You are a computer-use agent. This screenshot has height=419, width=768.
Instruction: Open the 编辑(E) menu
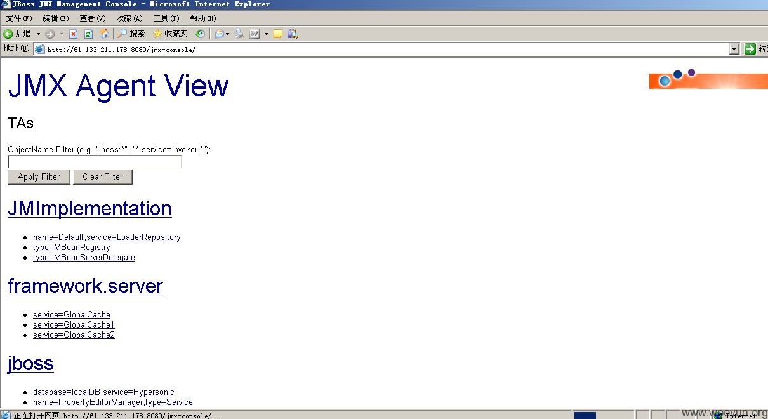(55, 18)
